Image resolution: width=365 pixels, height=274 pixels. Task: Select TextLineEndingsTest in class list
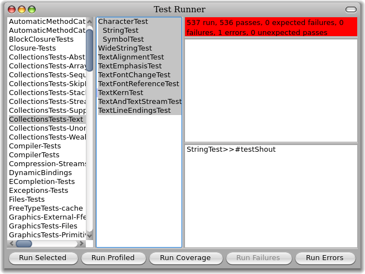point(134,111)
